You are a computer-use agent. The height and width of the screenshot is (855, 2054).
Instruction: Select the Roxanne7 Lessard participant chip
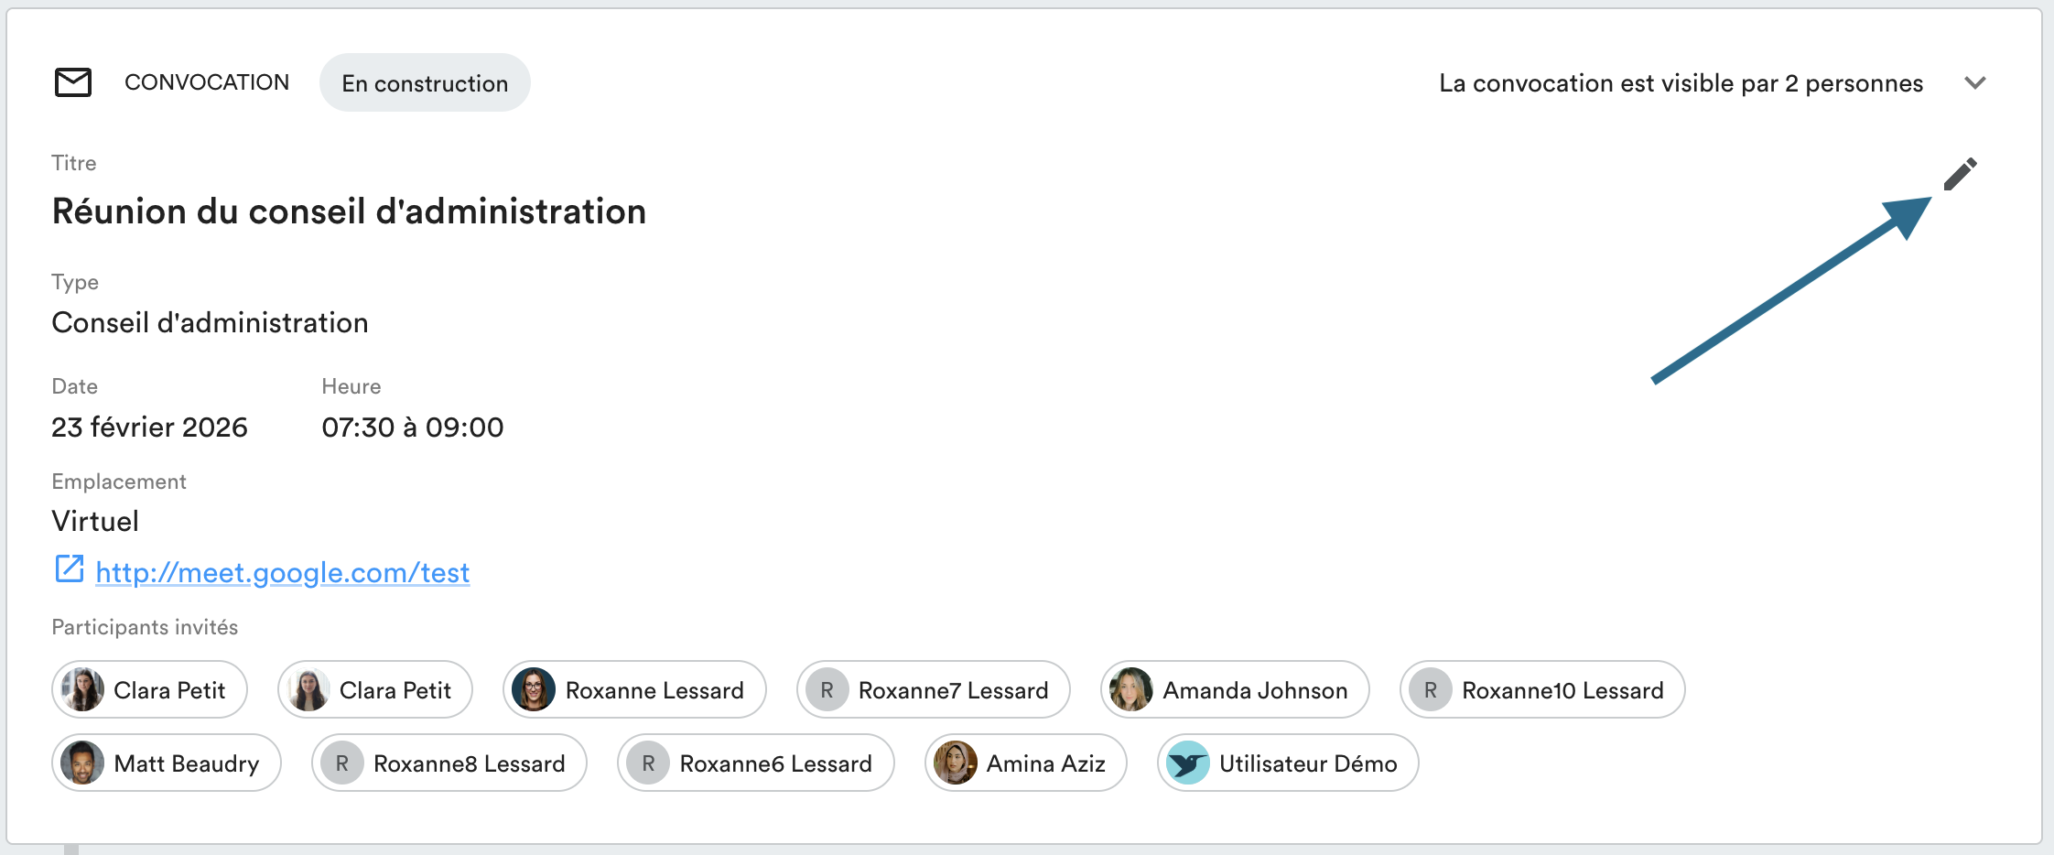(x=933, y=690)
